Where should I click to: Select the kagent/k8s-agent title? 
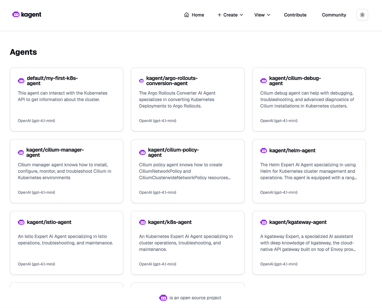click(170, 222)
